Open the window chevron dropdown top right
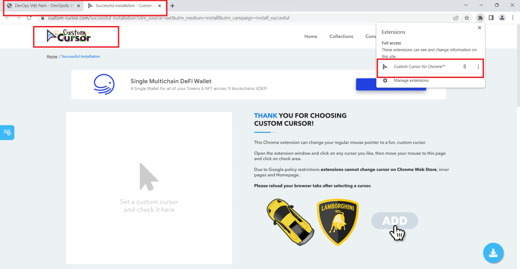 tap(466, 5)
